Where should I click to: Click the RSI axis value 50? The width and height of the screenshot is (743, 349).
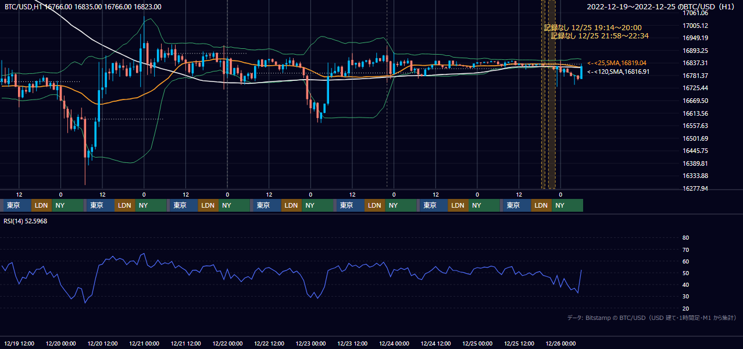click(685, 273)
